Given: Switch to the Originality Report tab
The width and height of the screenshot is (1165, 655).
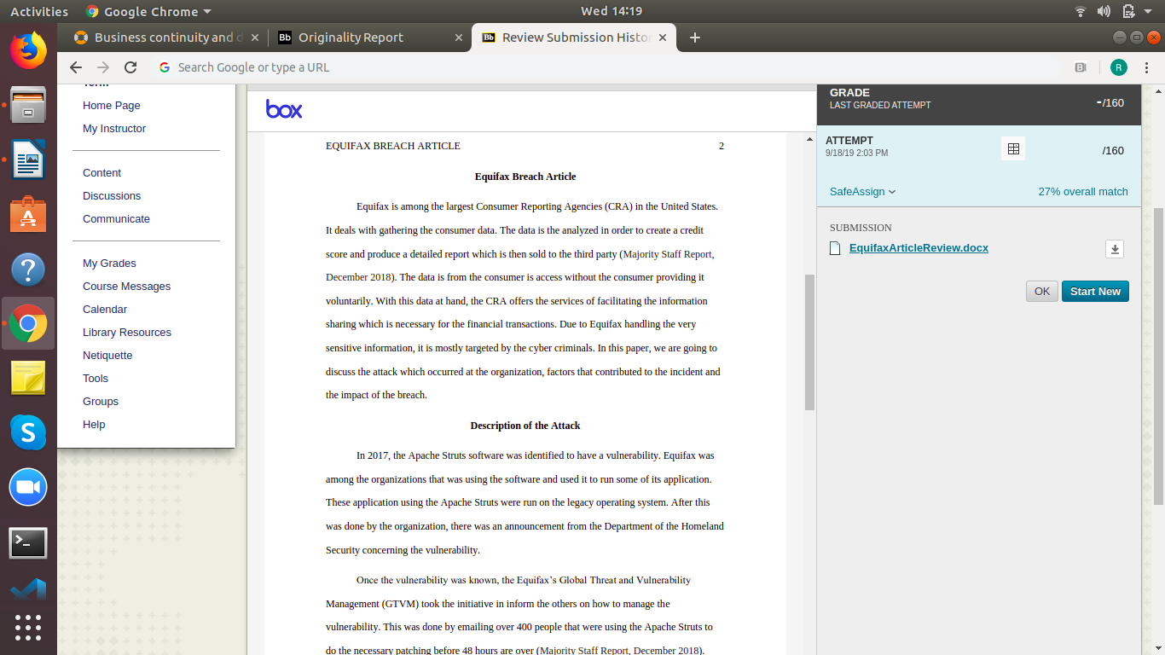Looking at the screenshot, I should tap(369, 38).
